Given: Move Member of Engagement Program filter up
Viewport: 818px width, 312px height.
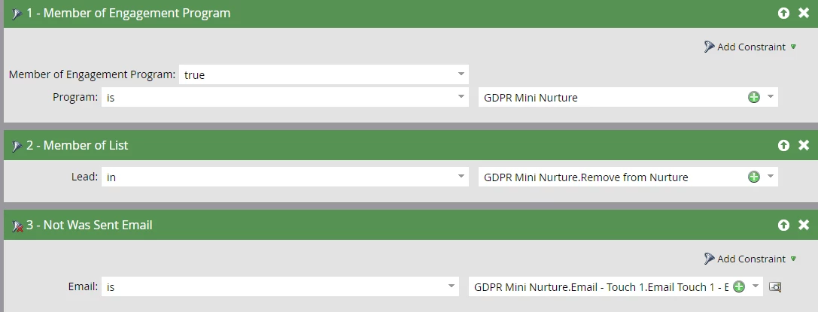Looking at the screenshot, I should click(783, 13).
